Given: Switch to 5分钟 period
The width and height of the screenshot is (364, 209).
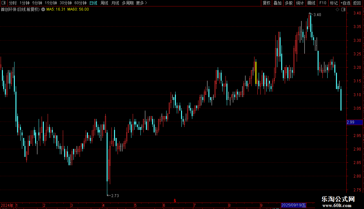Looking at the screenshot, I should (37, 3).
